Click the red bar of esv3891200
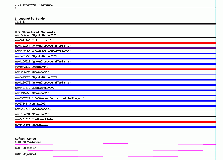Image resolution: width=223 pixels, height=160 pixels. click(115, 43)
